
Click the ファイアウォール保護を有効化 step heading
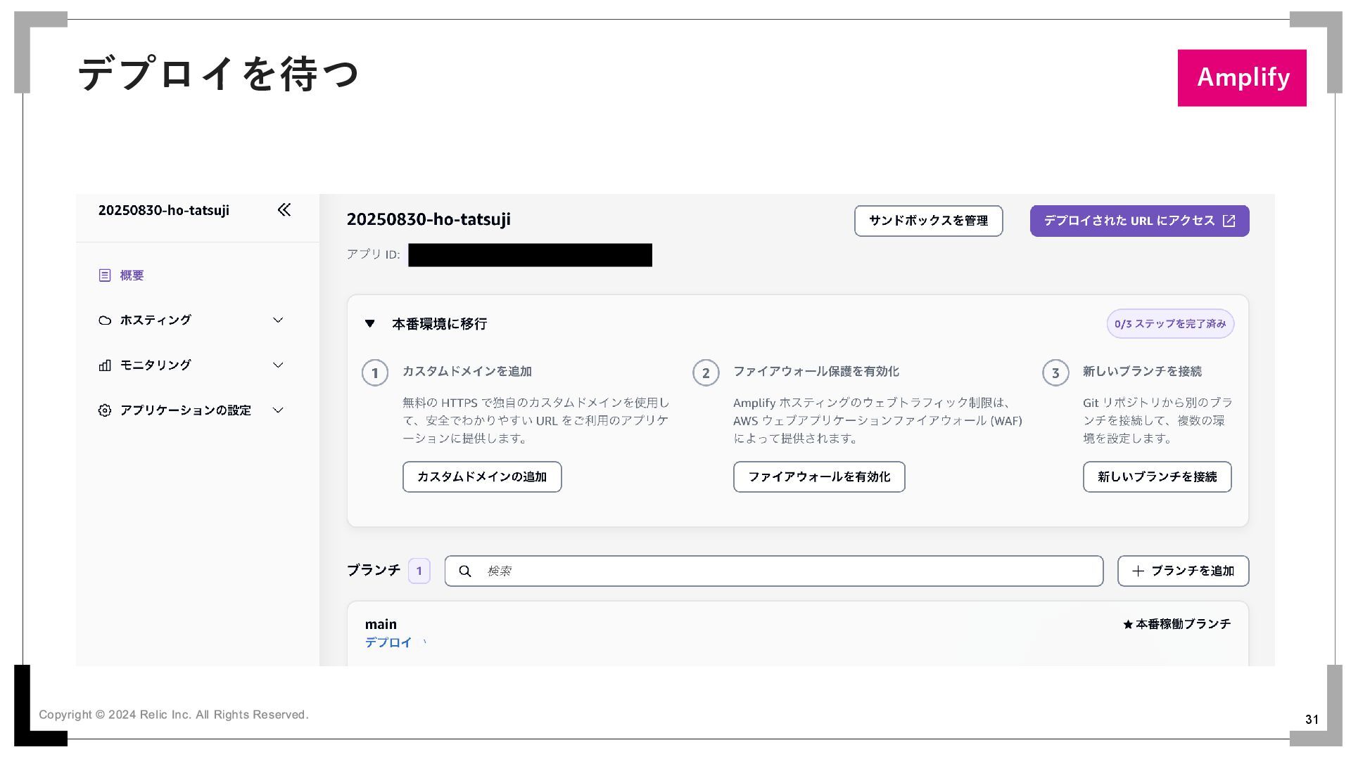click(x=816, y=371)
